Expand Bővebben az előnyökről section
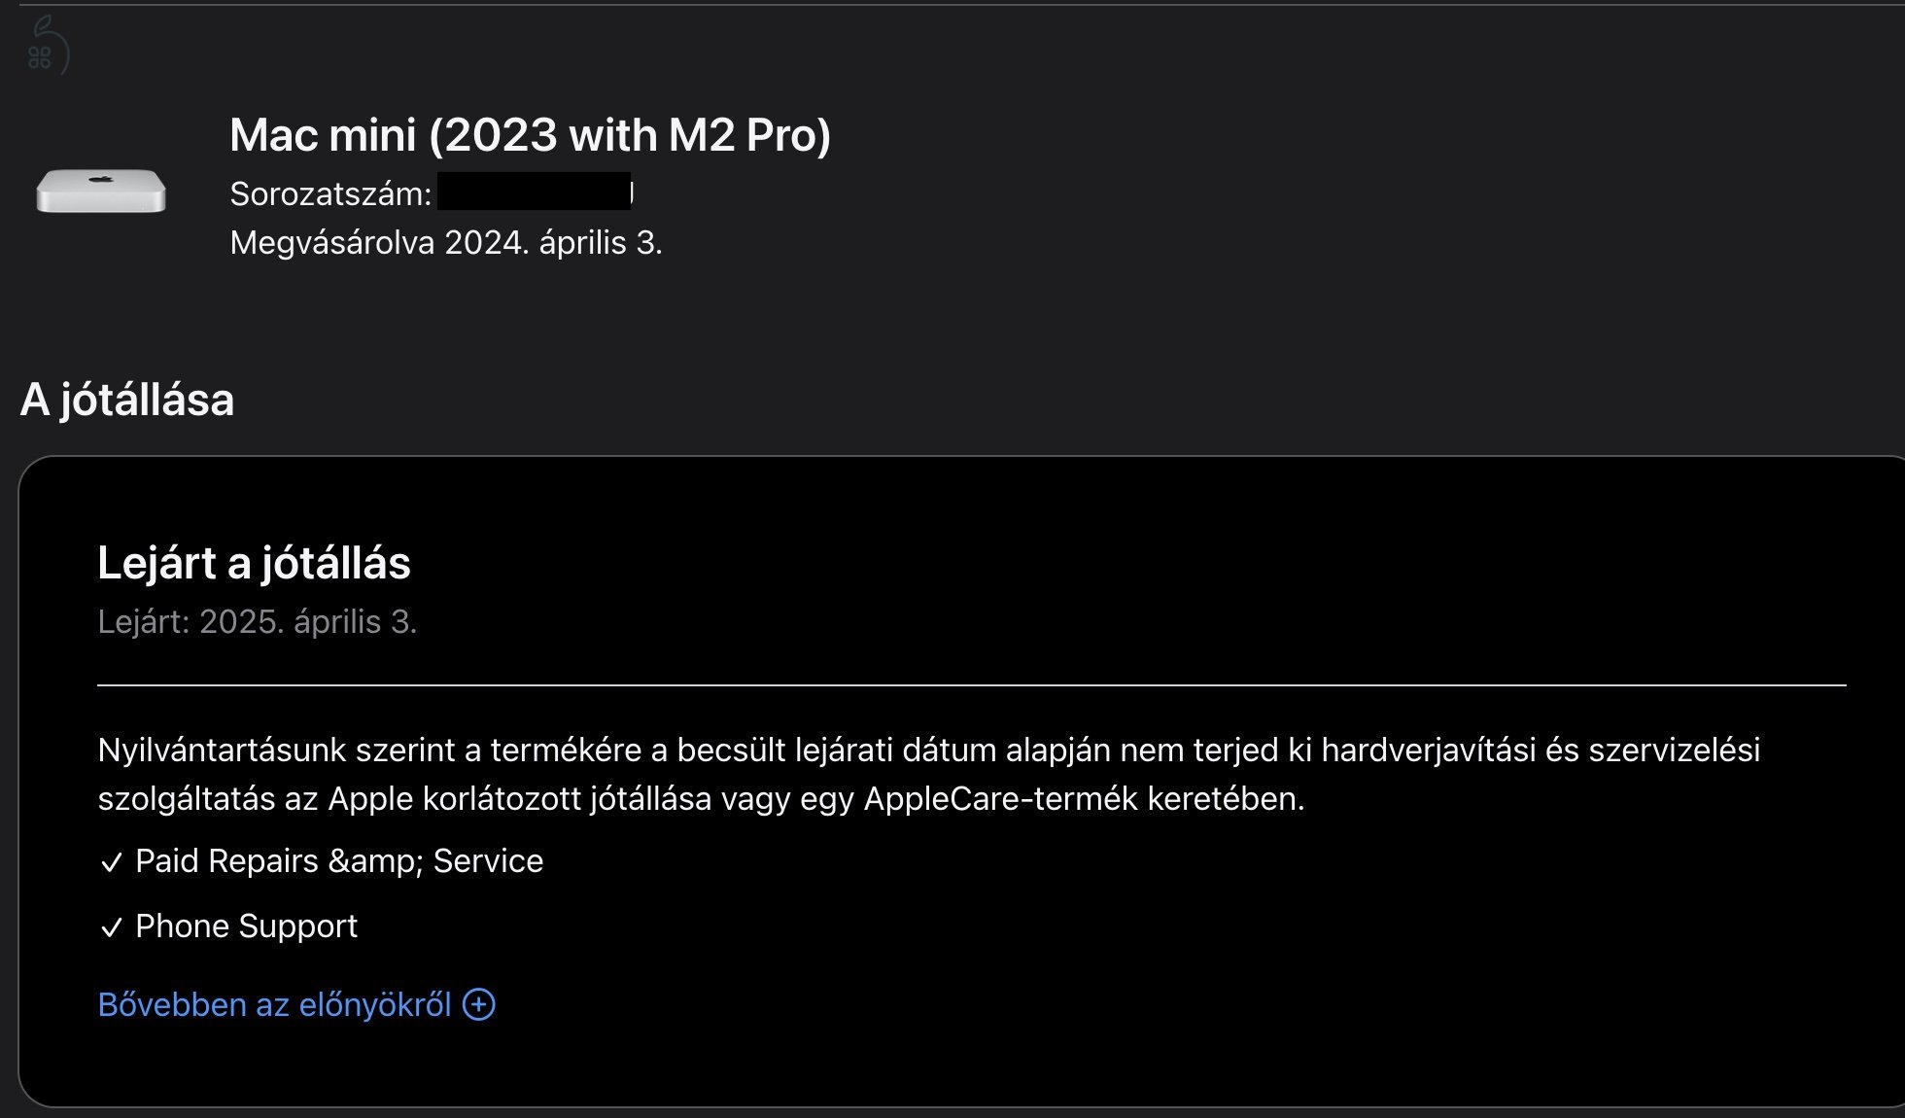1905x1118 pixels. point(276,1005)
